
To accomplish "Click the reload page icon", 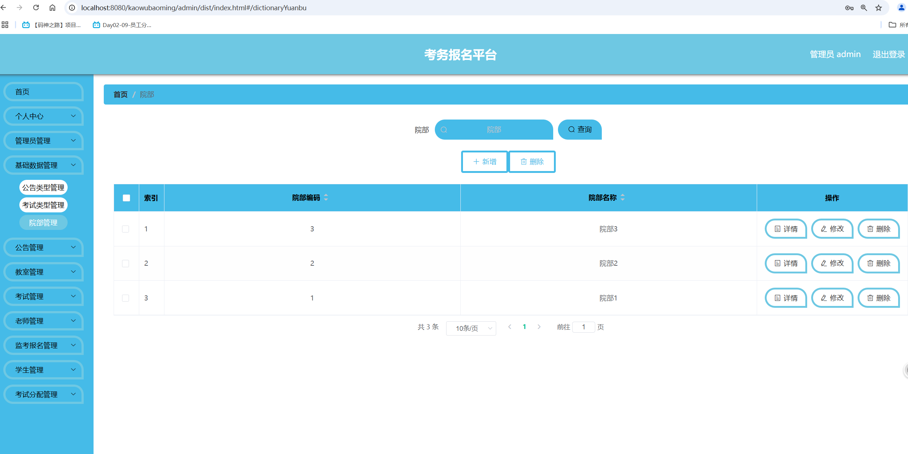I will point(36,8).
